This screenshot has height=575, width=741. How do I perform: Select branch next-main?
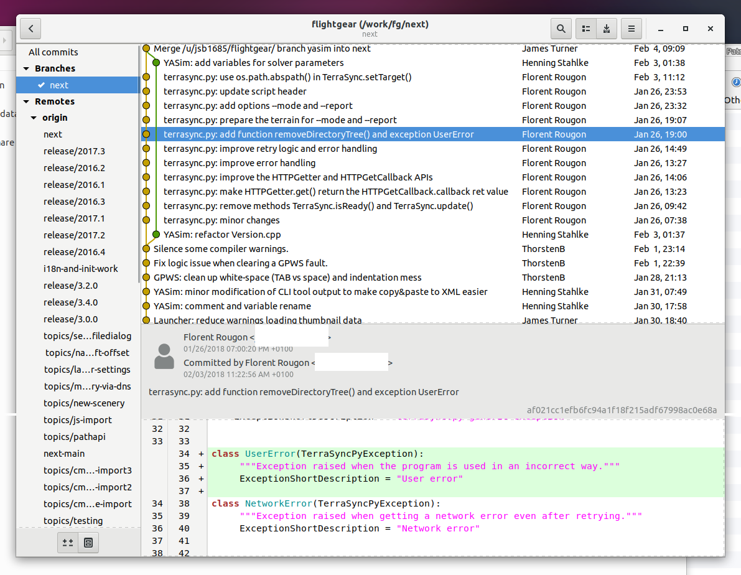[78, 454]
